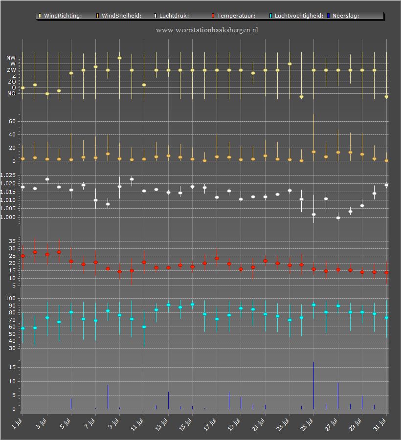This screenshot has height=440, width=401.
Task: Select the Neerslag legend label
Action: (346, 16)
